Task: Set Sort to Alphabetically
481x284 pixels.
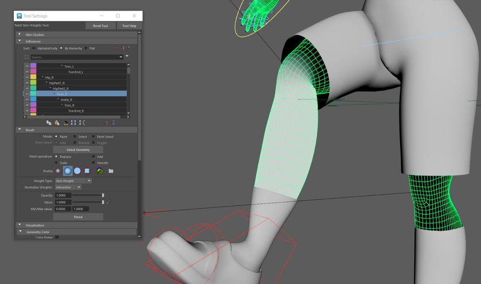Action: (34, 48)
